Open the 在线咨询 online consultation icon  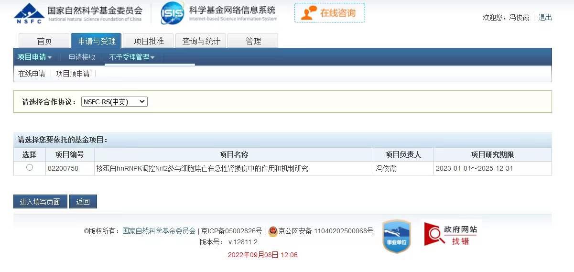coord(309,13)
